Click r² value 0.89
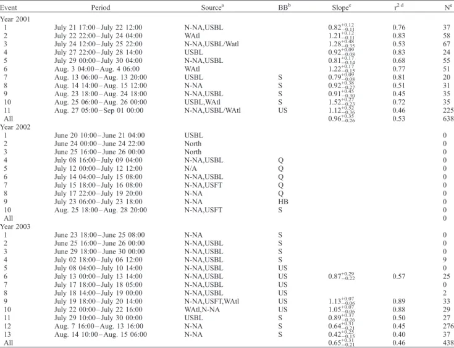Viewport: 454px width, 348px height. (399, 301)
